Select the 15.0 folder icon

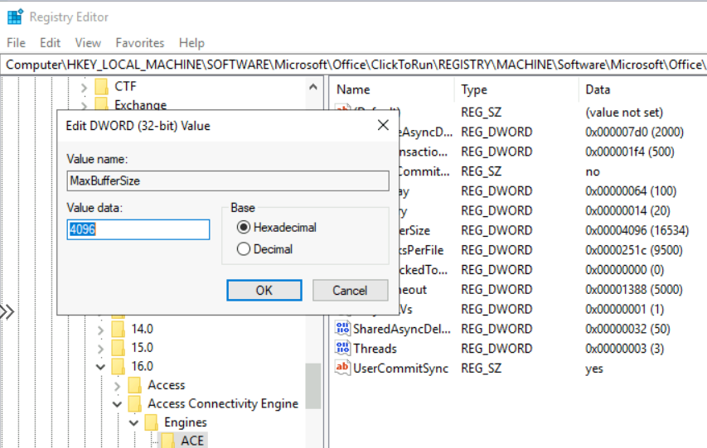click(119, 348)
